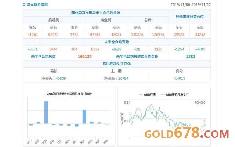Select the total long value 130206

pos(137,35)
